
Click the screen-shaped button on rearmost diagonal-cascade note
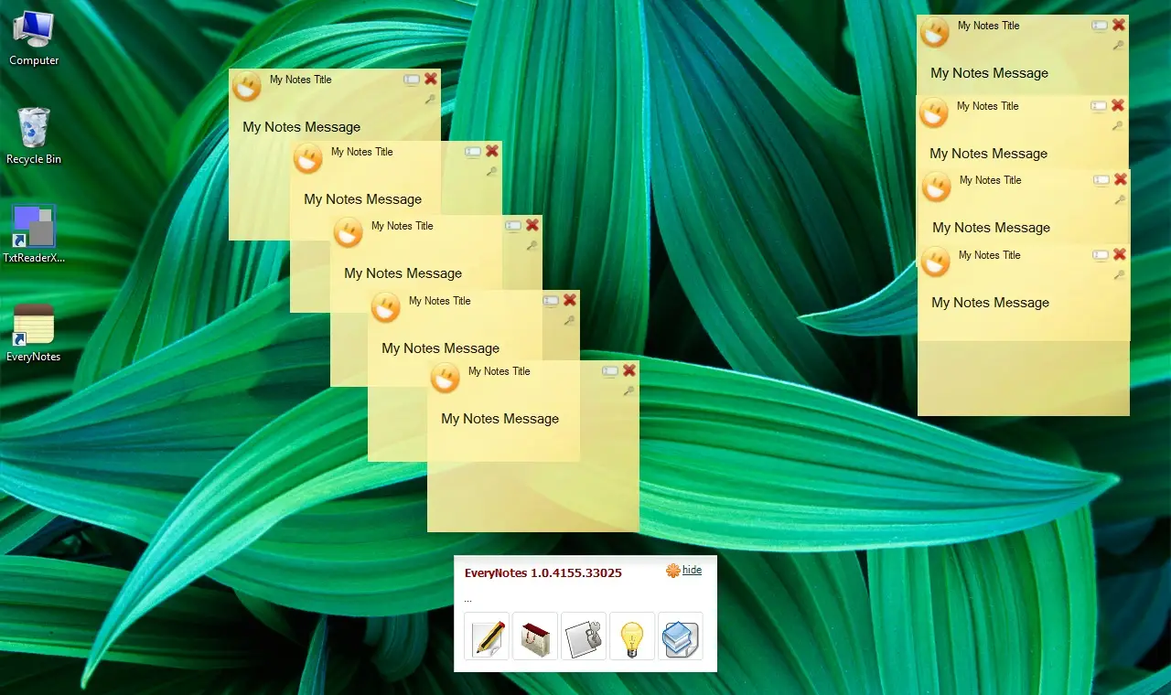412,80
